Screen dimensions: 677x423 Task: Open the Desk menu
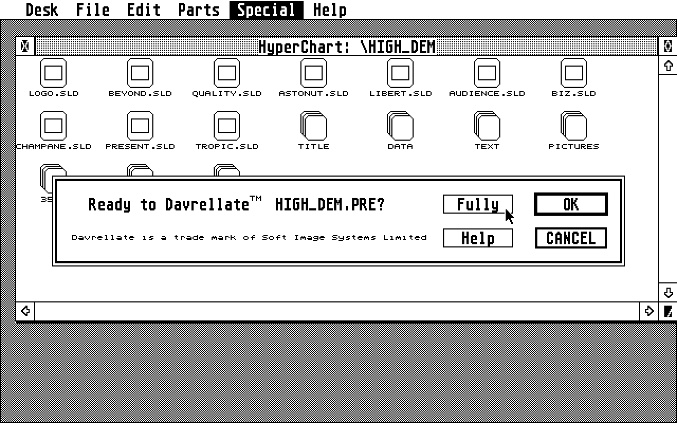pos(42,10)
